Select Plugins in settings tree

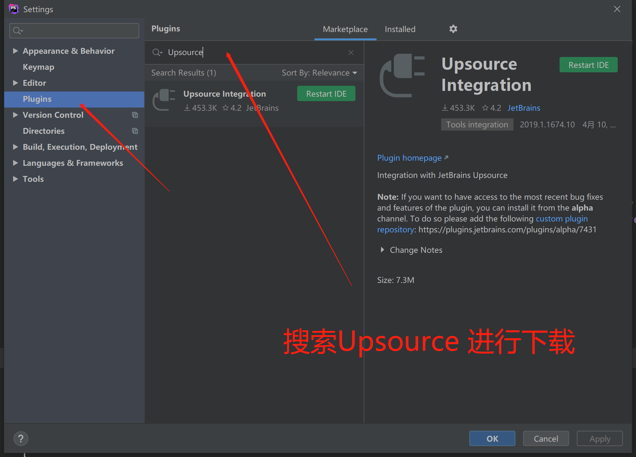pos(74,99)
